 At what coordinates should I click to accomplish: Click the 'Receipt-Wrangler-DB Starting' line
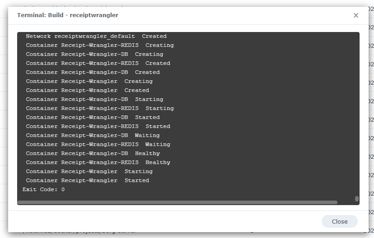[94, 99]
